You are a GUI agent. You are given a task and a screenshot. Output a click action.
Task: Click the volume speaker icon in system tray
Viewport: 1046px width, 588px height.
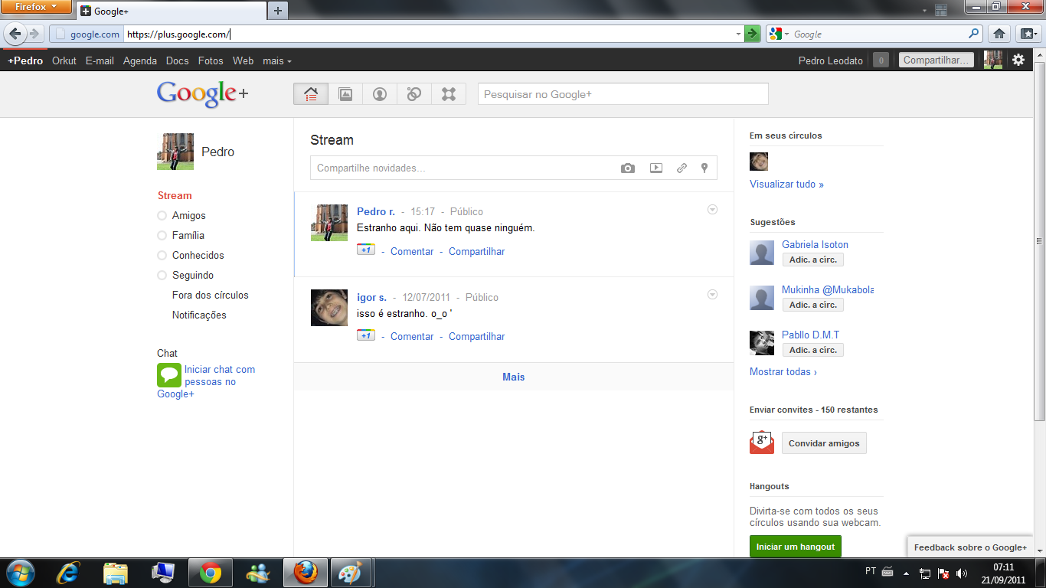pos(962,573)
